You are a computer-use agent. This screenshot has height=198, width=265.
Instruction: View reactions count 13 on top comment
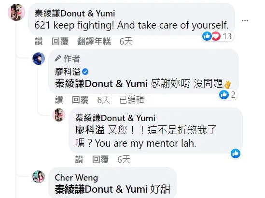click(x=227, y=36)
